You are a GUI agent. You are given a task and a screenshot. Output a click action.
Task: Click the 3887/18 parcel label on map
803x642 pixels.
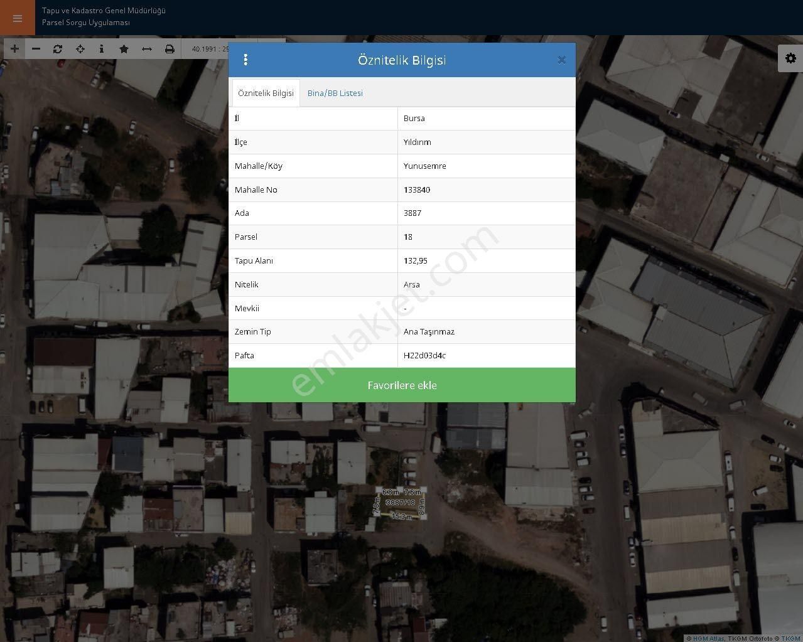pyautogui.click(x=400, y=503)
